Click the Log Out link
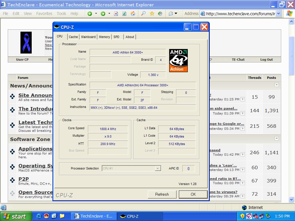Viewport: 295px width, 221px height. [x=266, y=60]
